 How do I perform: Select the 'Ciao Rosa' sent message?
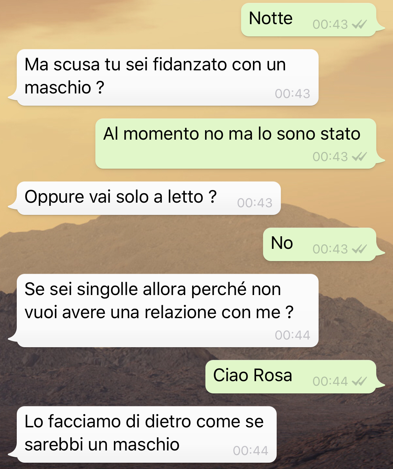pyautogui.click(x=291, y=377)
